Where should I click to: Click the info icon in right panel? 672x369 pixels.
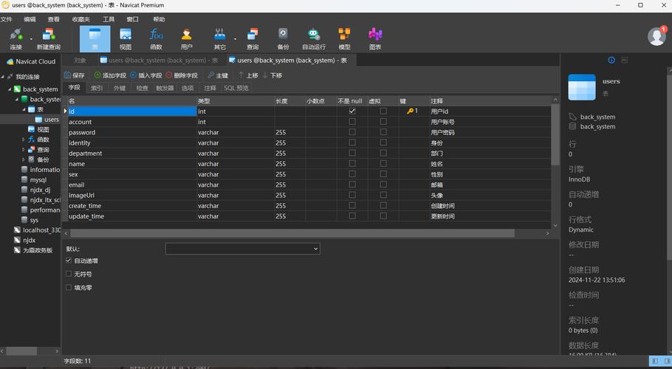click(611, 61)
